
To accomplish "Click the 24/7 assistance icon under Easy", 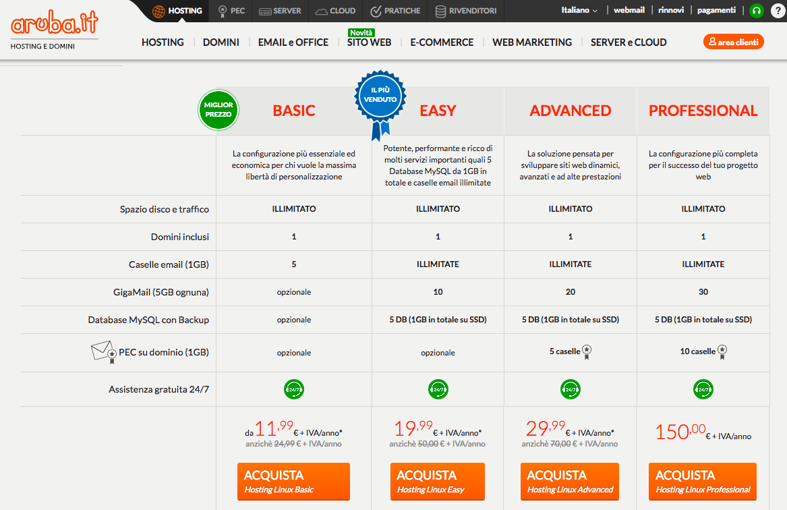I will click(x=438, y=389).
